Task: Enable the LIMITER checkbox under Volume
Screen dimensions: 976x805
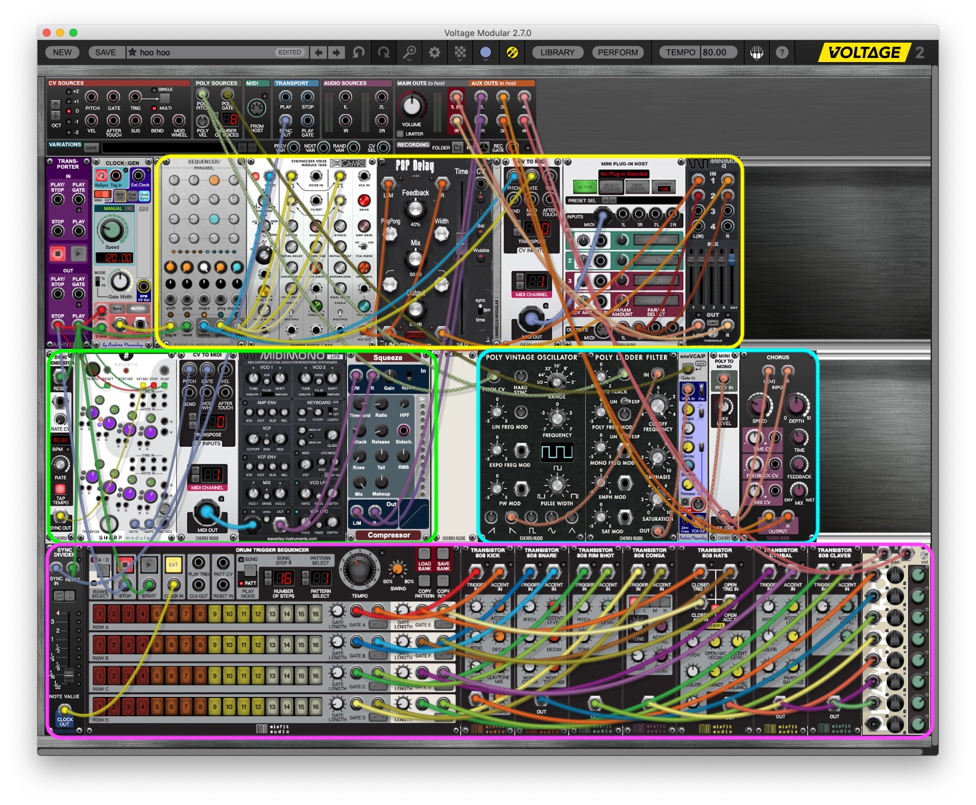Action: [400, 134]
